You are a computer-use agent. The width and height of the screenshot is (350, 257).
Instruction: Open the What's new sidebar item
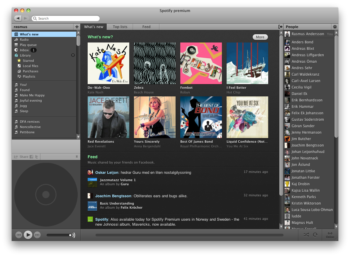[44, 34]
